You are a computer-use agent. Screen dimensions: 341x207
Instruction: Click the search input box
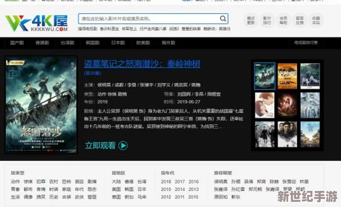(x=153, y=19)
